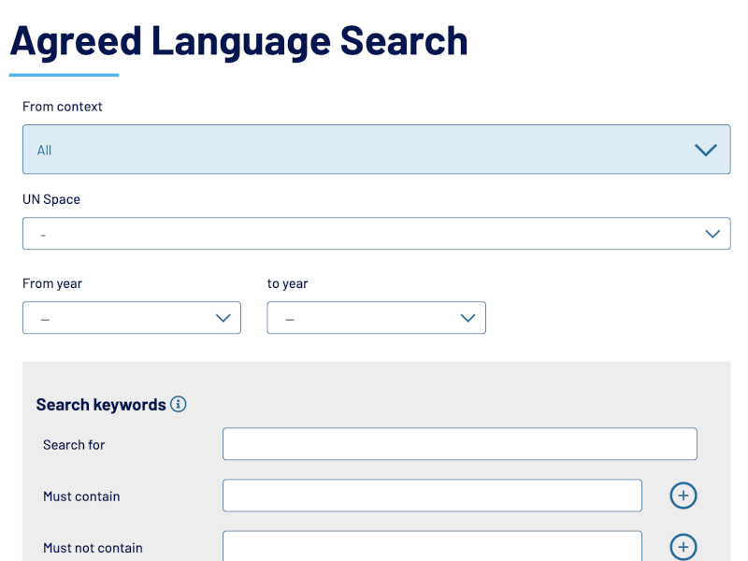Click the chevron inside the to year selector
Screen dimensions: 748x561
(468, 318)
